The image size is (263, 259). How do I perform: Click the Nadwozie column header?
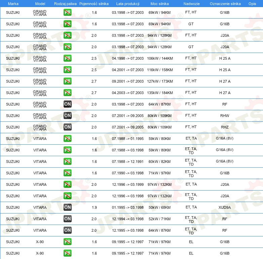192,4
